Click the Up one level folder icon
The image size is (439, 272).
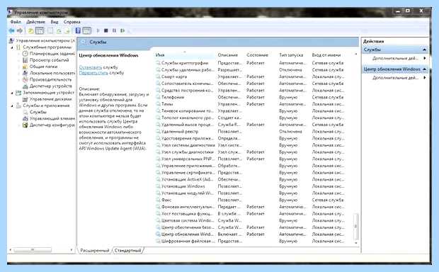tap(30, 30)
